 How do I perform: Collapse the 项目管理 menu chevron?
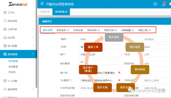pyautogui.click(x=33, y=54)
